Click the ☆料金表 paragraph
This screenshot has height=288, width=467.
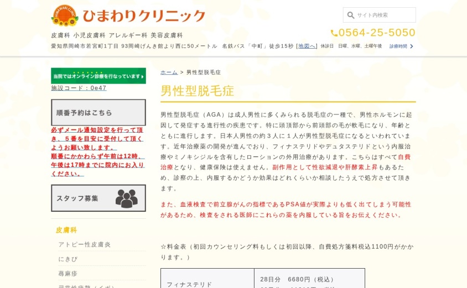287,252
